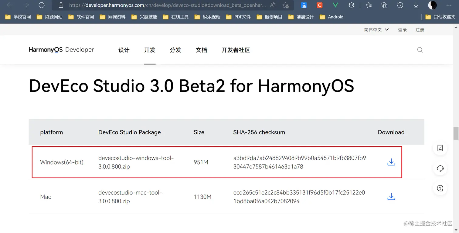Open the read aloud icon in address bar

coord(273,5)
